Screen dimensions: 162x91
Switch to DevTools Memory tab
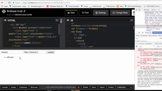(x=154, y=10)
